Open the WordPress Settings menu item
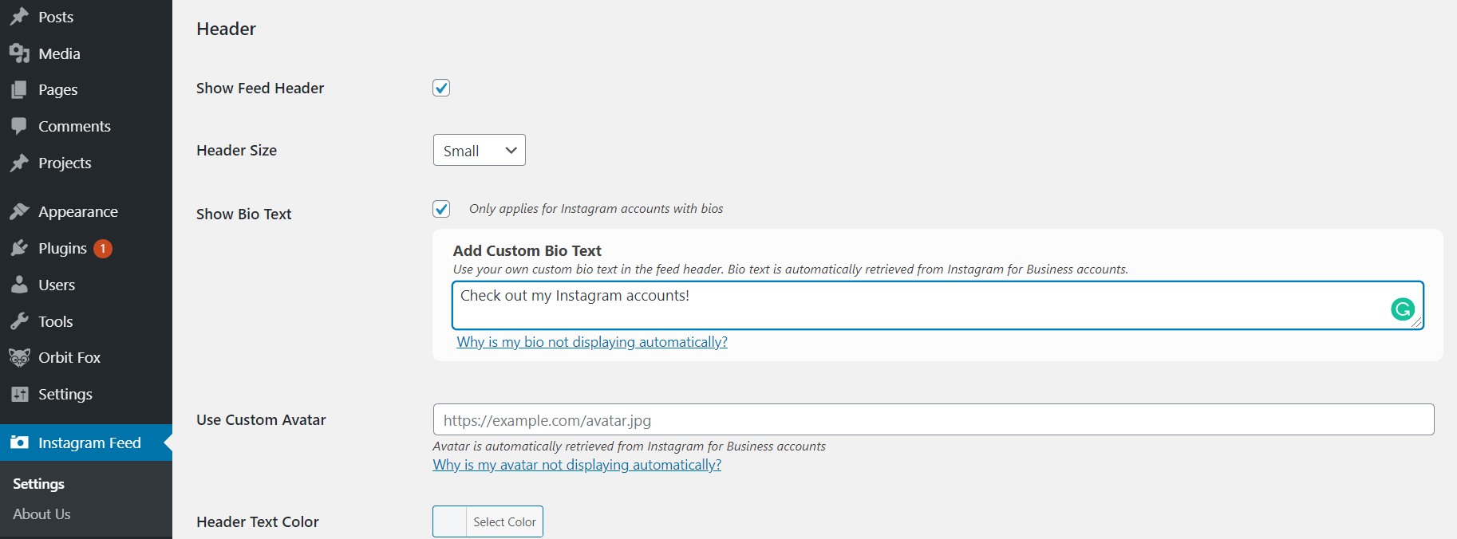1457x539 pixels. (65, 394)
